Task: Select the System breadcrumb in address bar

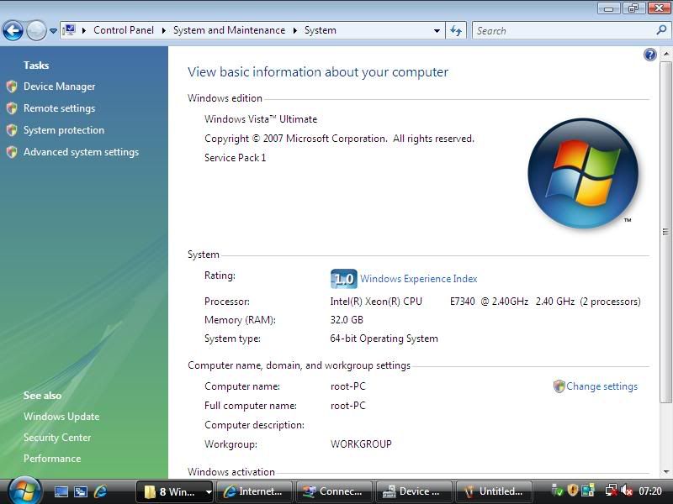Action: click(x=321, y=30)
